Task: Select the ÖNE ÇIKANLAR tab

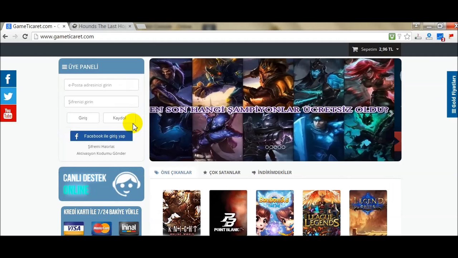Action: tap(173, 172)
